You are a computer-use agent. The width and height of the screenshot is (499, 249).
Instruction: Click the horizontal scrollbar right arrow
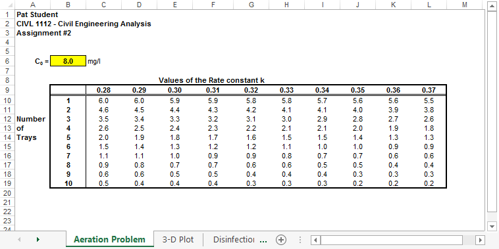coord(480,240)
